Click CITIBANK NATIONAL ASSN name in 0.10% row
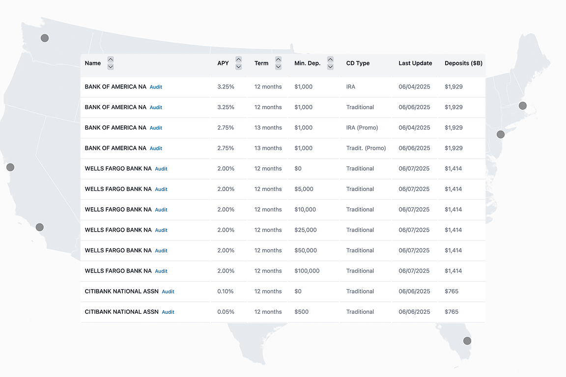 [122, 291]
